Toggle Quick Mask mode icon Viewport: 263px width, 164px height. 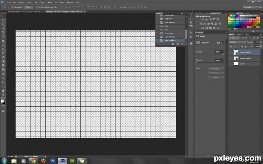3,107
